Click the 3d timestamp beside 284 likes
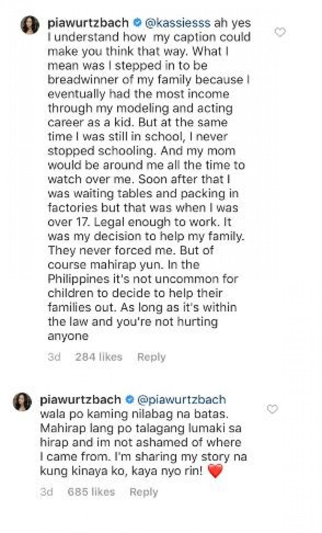This screenshot has width=322, height=533. 54,357
